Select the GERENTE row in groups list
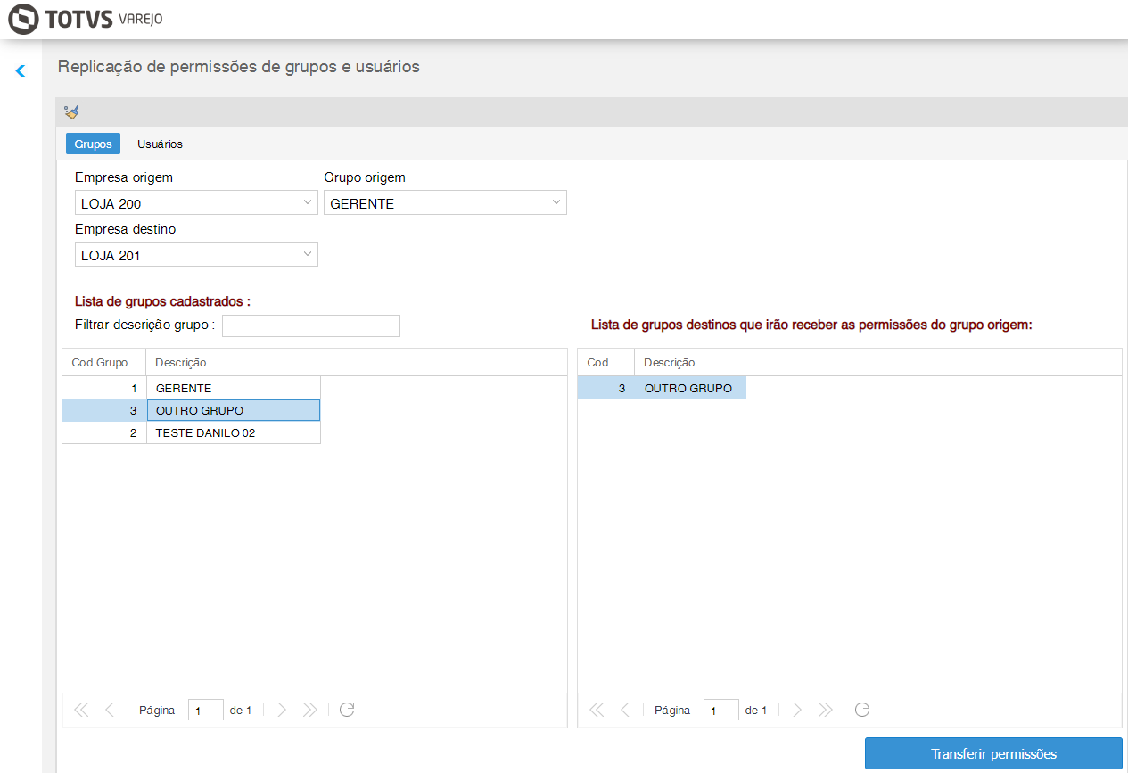The height and width of the screenshot is (773, 1128). [x=232, y=388]
